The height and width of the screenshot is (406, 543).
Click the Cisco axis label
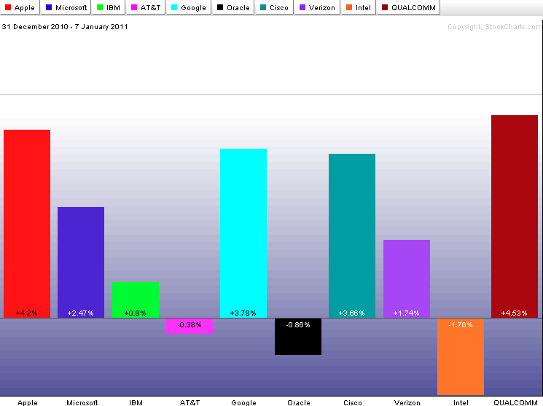pyautogui.click(x=353, y=402)
